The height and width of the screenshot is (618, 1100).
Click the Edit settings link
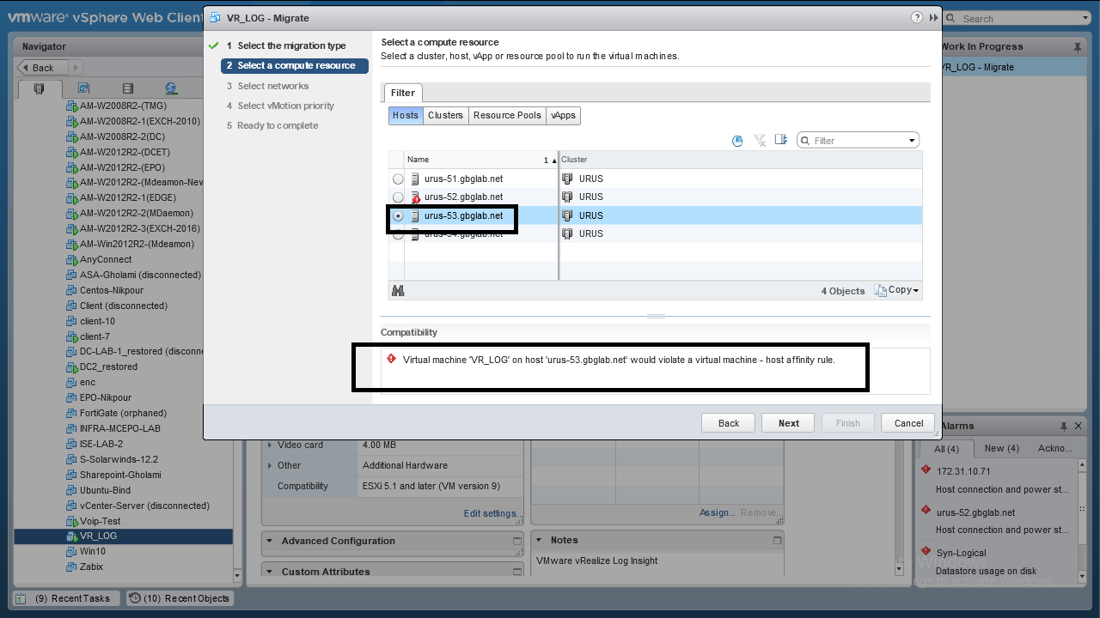pyautogui.click(x=492, y=513)
